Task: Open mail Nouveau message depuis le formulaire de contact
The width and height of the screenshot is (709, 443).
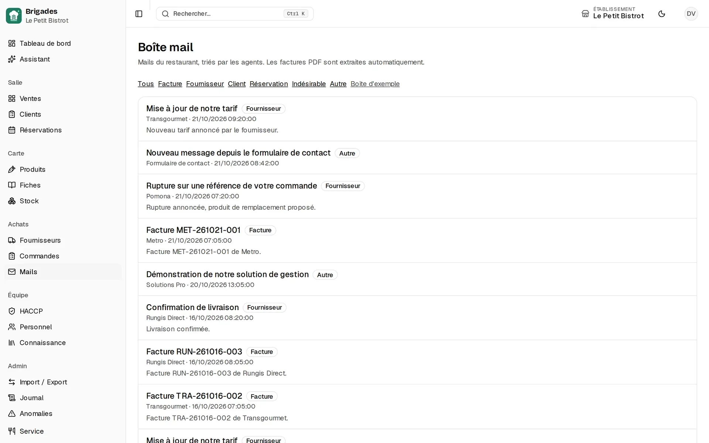Action: click(417, 158)
